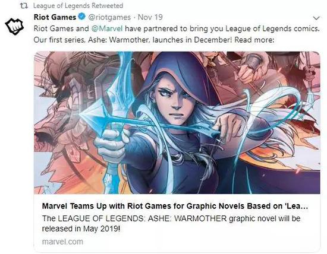327x254 pixels.
Task: Click the link card's white text area
Action: [177, 223]
